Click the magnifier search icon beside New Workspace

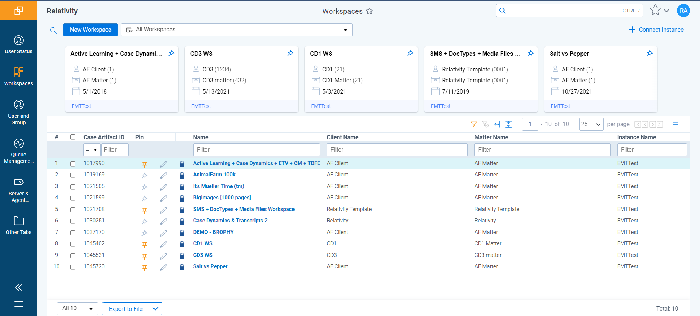tap(54, 30)
